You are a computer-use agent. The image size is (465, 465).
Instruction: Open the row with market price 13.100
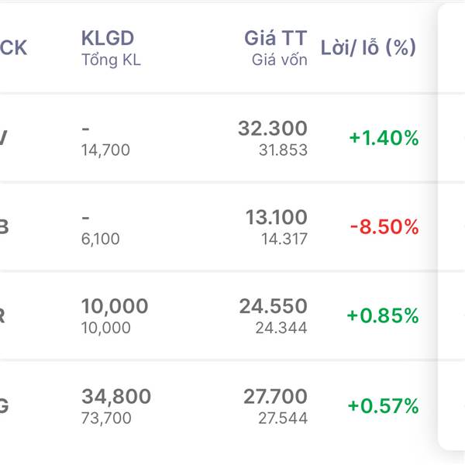(x=276, y=217)
